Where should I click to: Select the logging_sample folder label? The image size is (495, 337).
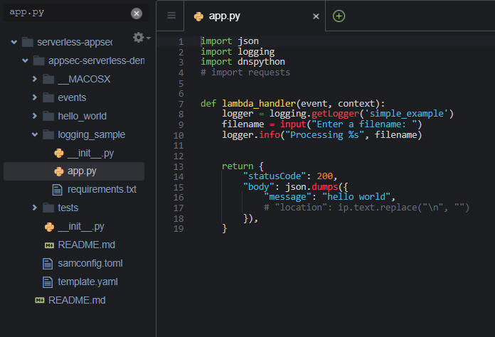(92, 135)
